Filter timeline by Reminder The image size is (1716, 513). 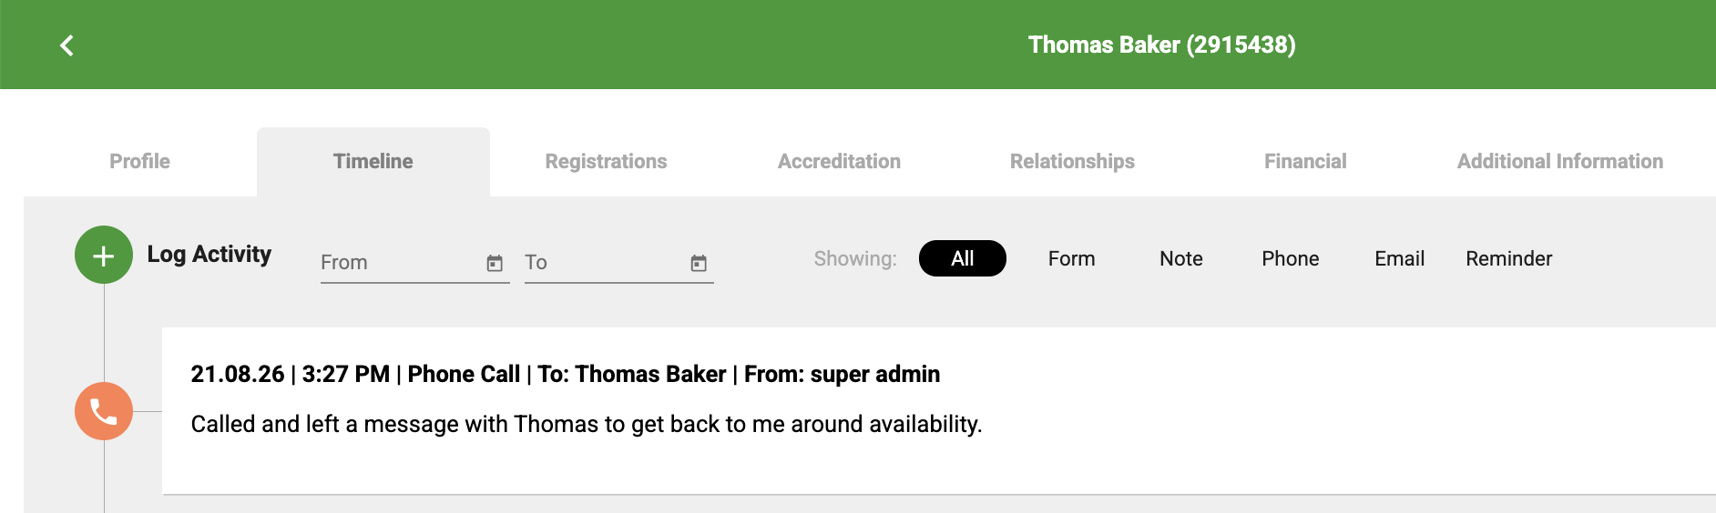coord(1509,258)
